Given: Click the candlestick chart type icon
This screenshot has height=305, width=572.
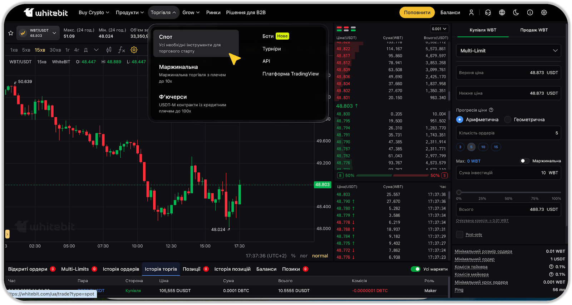Looking at the screenshot, I should tap(109, 50).
